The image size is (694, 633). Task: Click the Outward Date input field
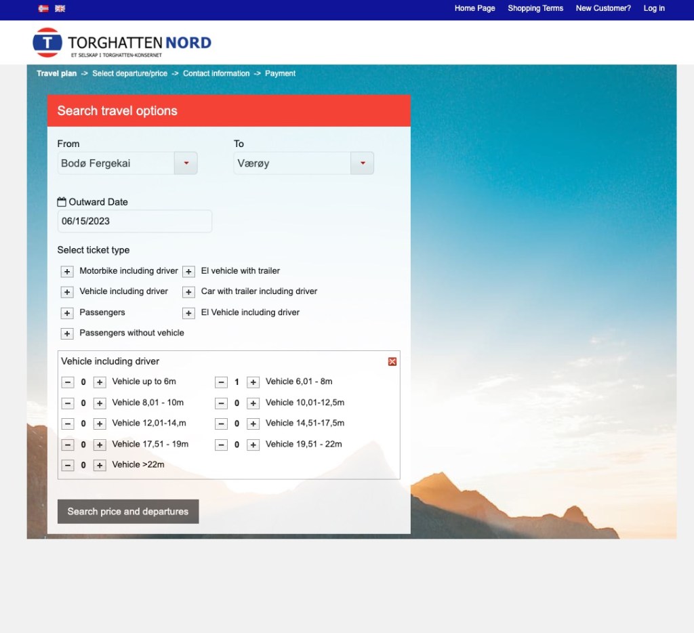click(134, 222)
